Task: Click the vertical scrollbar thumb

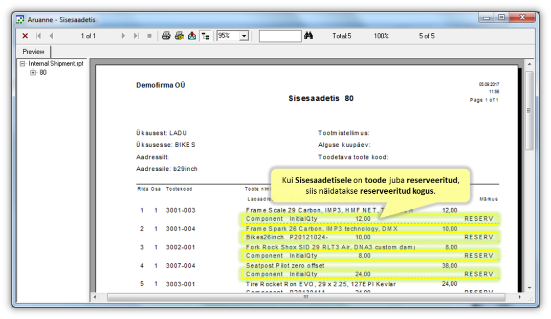Action: coord(529,110)
